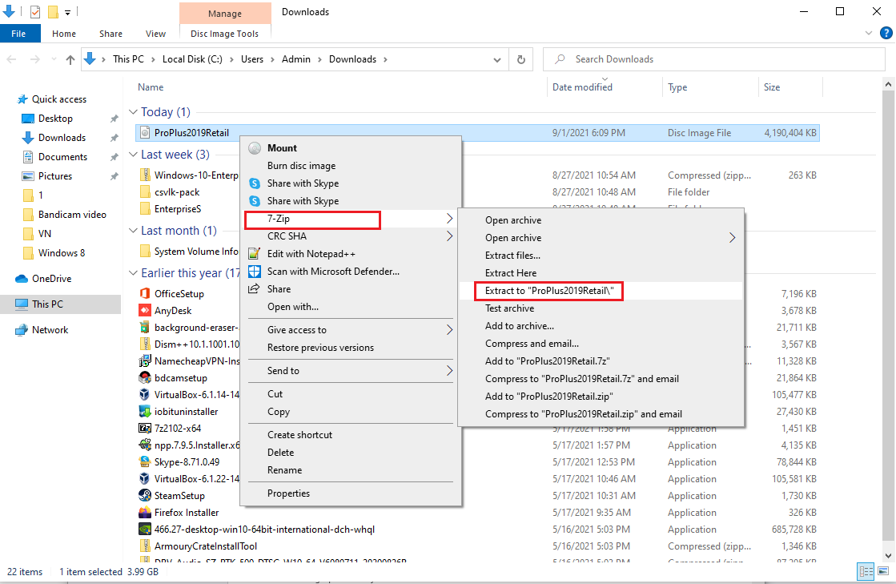
Task: Click Downloads in the address breadcrumb
Action: [x=352, y=59]
